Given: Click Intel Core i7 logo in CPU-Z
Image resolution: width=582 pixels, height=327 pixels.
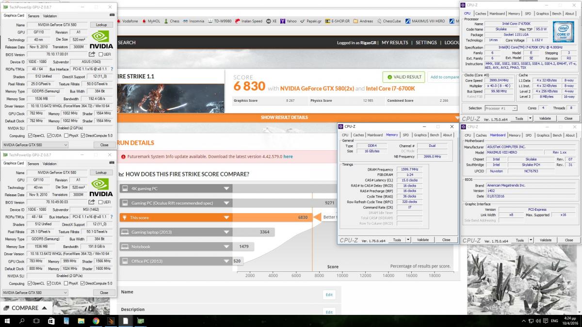Looking at the screenshot, I should pyautogui.click(x=563, y=31).
